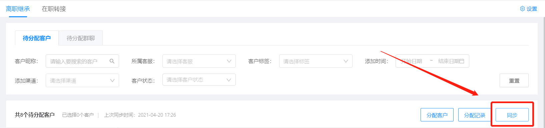Open 分配记录 assignment records
Screen dimensions: 545x128
click(x=475, y=115)
